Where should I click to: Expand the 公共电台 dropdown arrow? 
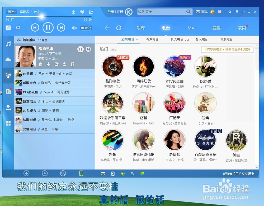coord(137,39)
